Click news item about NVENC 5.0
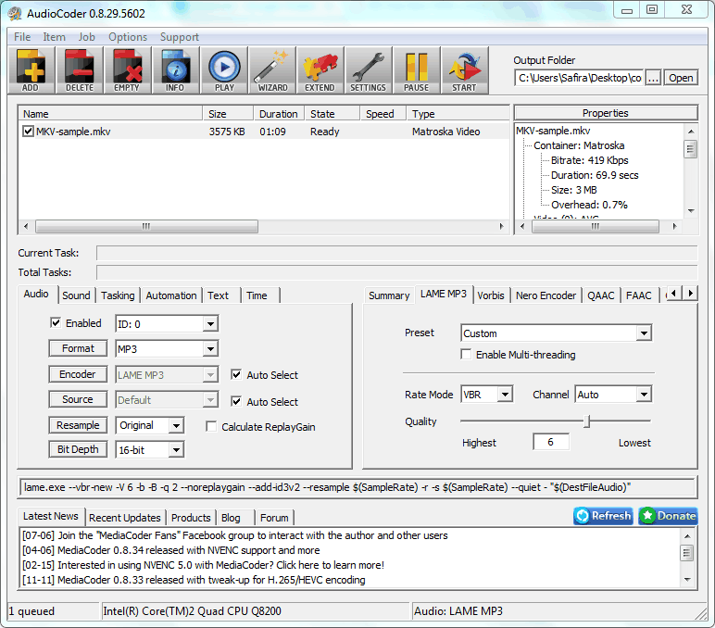The width and height of the screenshot is (715, 628). pyautogui.click(x=204, y=565)
